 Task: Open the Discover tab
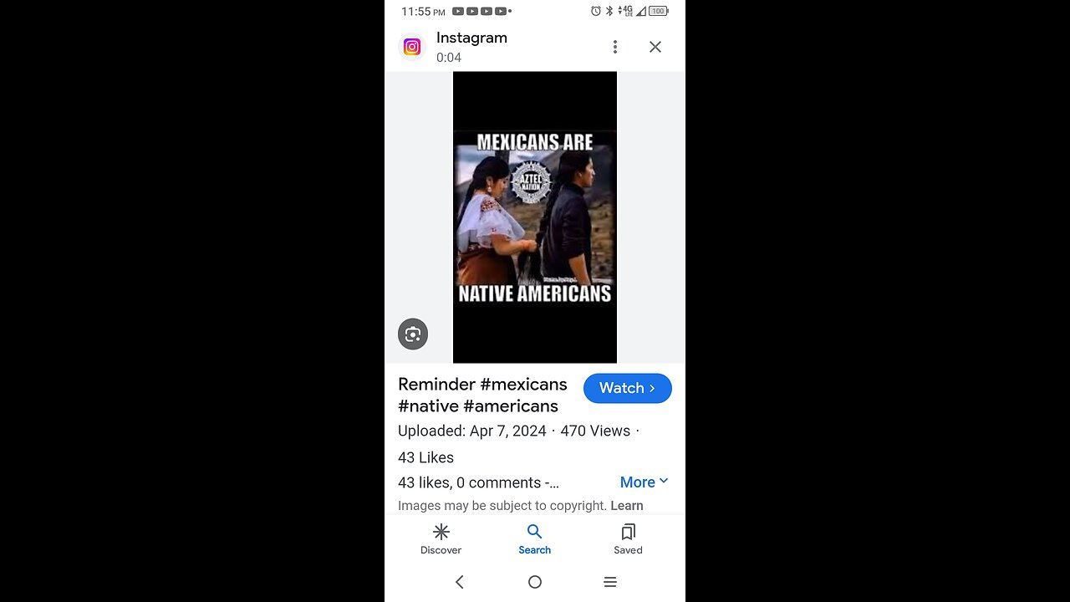click(x=441, y=539)
